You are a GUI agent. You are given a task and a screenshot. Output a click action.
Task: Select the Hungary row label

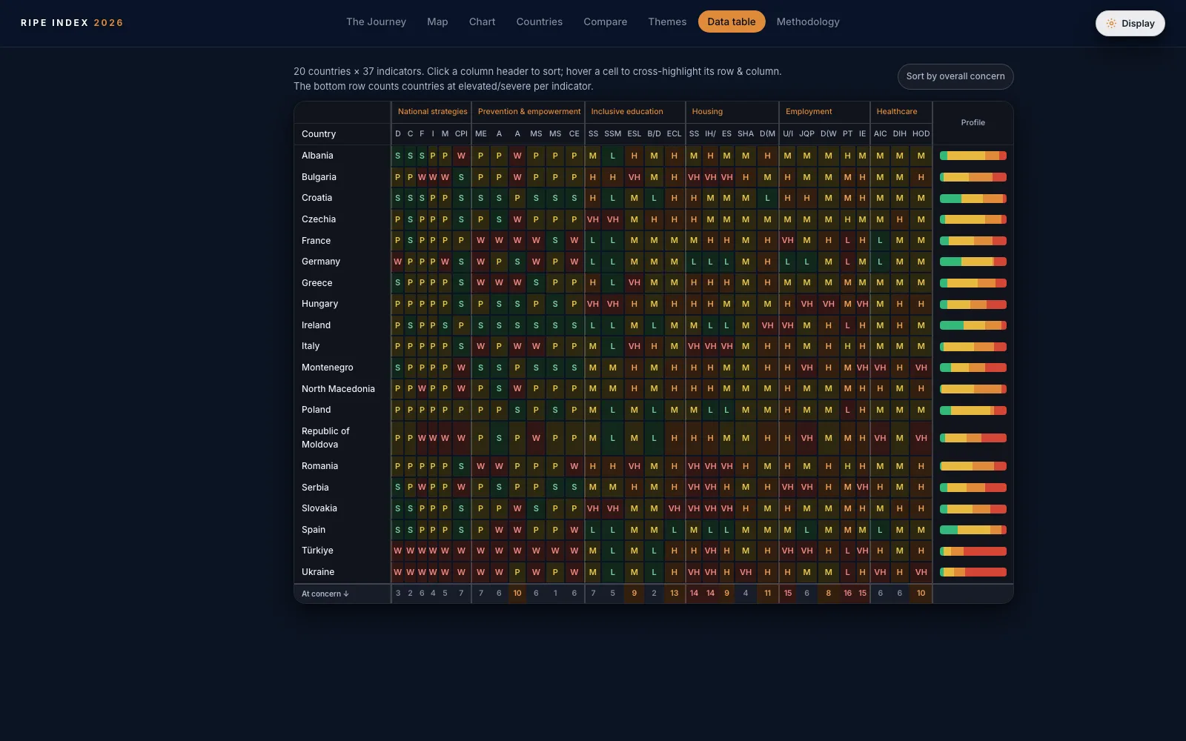(x=319, y=304)
